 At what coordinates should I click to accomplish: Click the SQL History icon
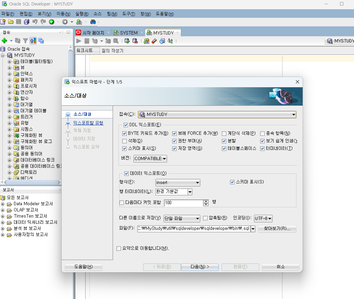[x=162, y=41]
